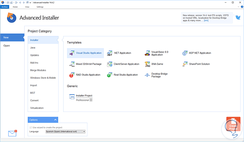Click the Templates heading text

74,43
